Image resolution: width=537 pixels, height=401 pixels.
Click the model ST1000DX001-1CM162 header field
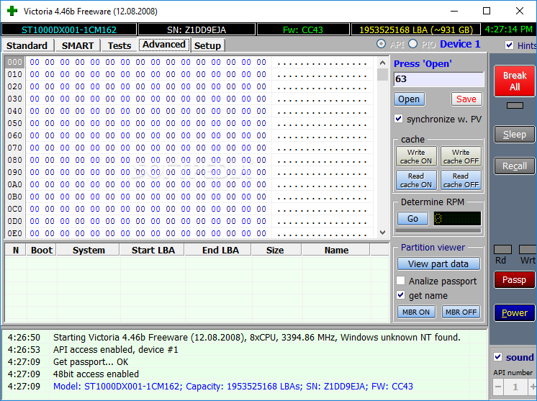69,30
